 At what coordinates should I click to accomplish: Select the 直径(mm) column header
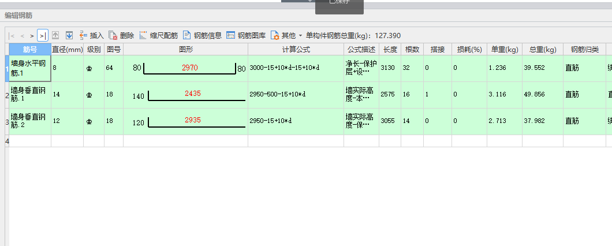67,49
